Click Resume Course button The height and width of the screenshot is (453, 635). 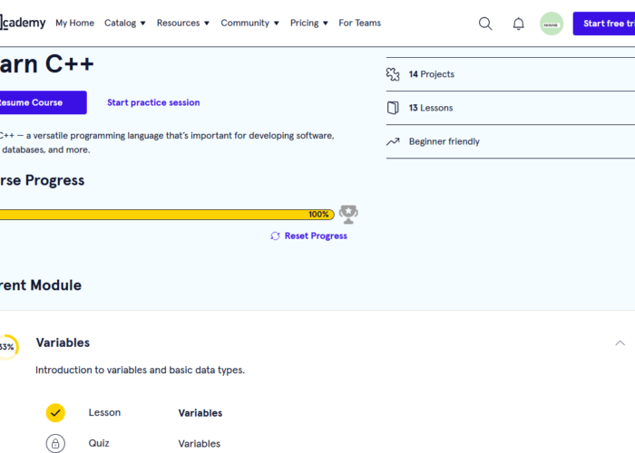click(x=43, y=102)
